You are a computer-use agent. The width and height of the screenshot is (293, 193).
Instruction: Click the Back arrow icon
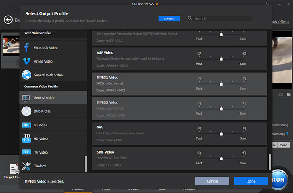click(x=8, y=20)
